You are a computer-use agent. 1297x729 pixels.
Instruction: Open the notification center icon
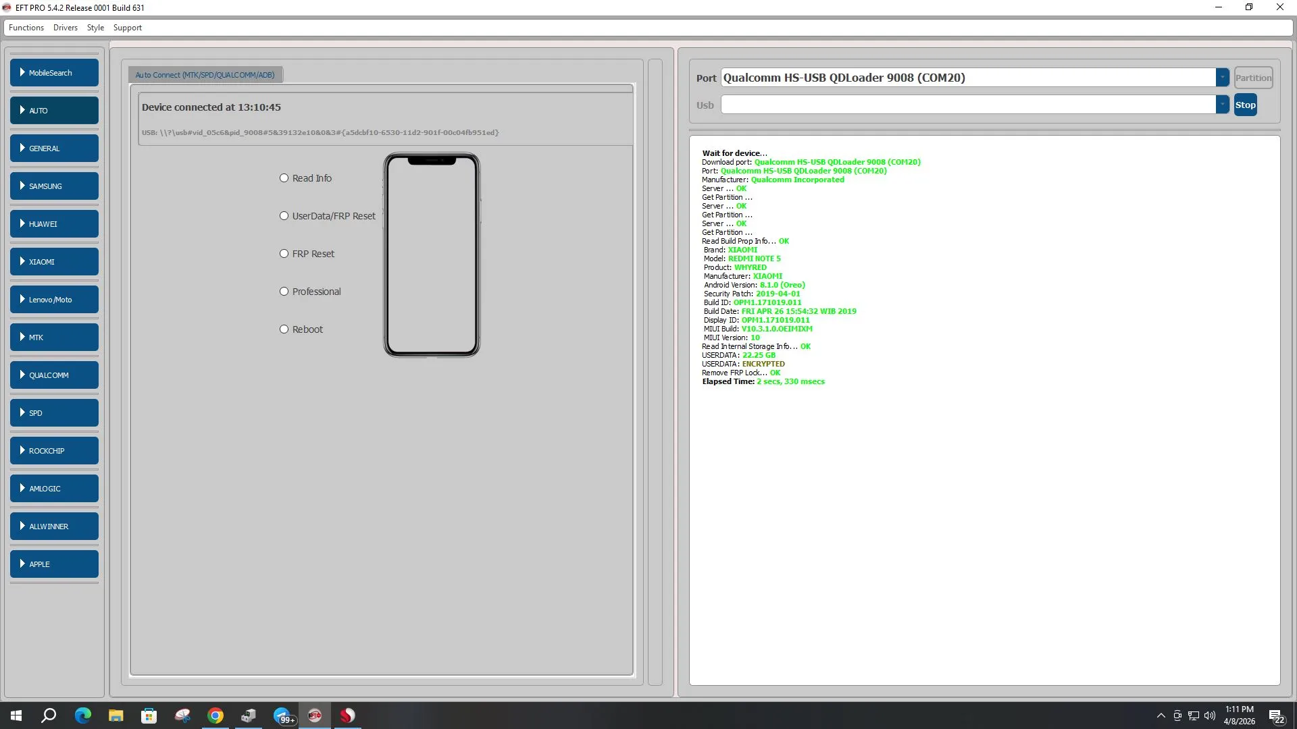(1275, 716)
